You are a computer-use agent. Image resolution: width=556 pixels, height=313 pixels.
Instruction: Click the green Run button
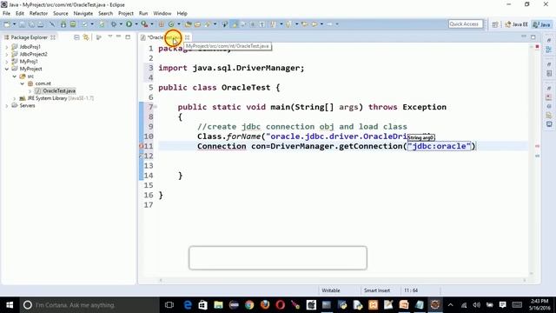click(129, 24)
